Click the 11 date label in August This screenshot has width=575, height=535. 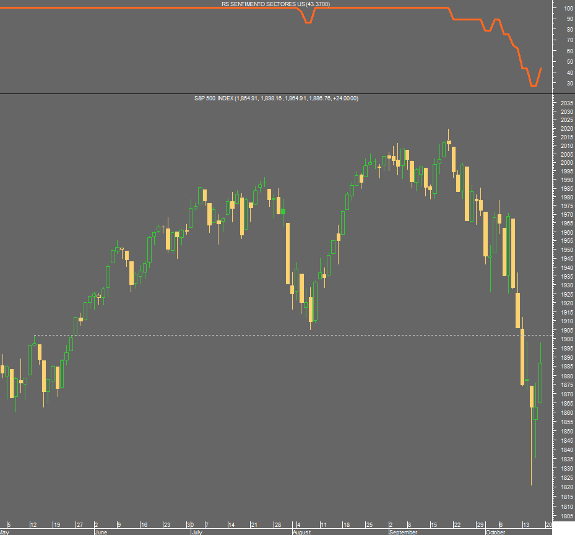click(324, 524)
